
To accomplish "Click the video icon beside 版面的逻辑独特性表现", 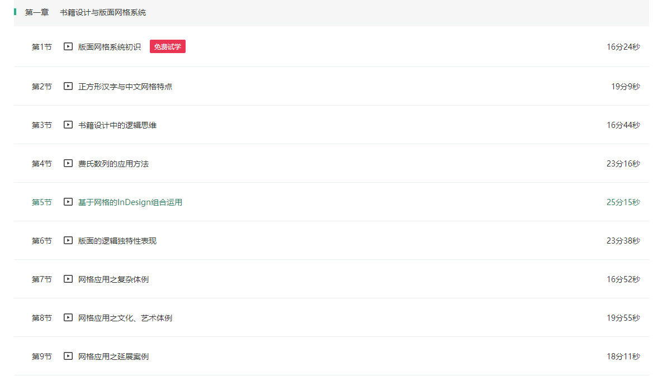I will [68, 241].
